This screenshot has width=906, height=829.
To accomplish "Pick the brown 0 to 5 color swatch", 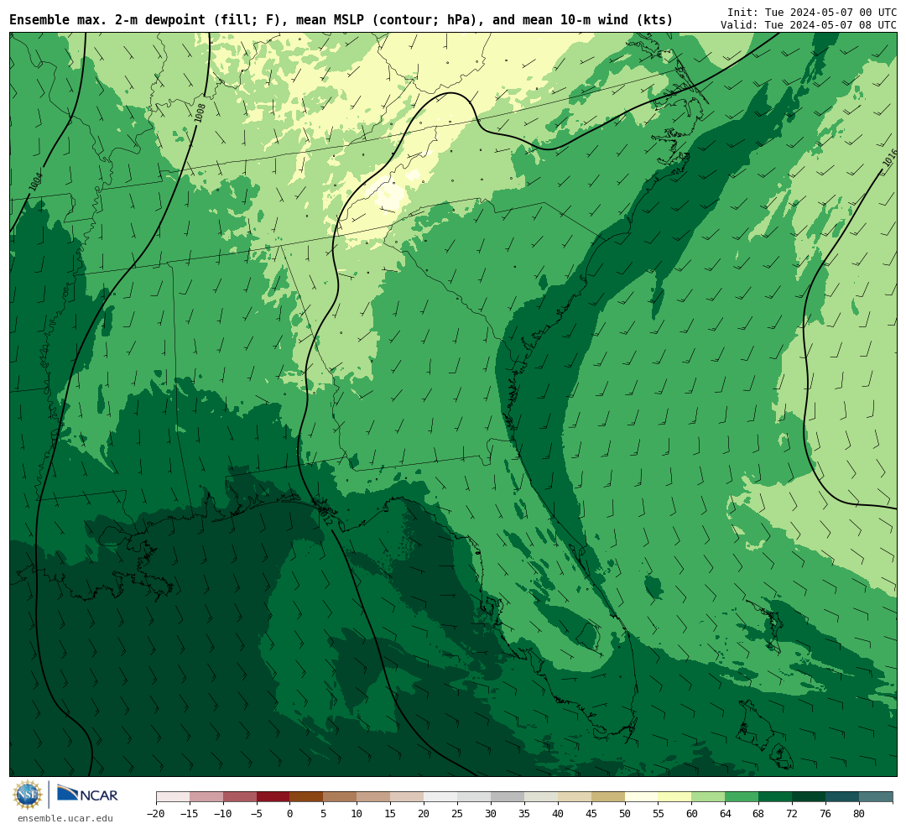I will click(x=306, y=797).
